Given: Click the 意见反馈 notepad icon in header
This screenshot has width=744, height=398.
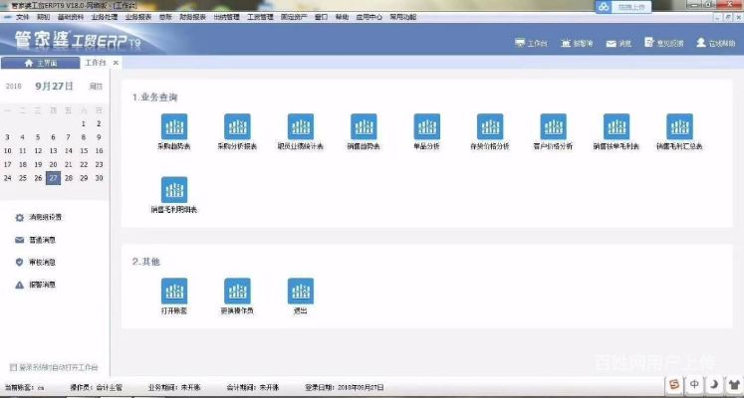Looking at the screenshot, I should 649,43.
